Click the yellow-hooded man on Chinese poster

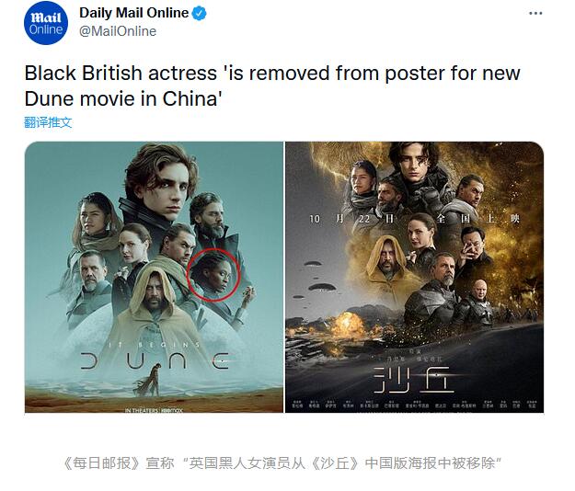386,258
